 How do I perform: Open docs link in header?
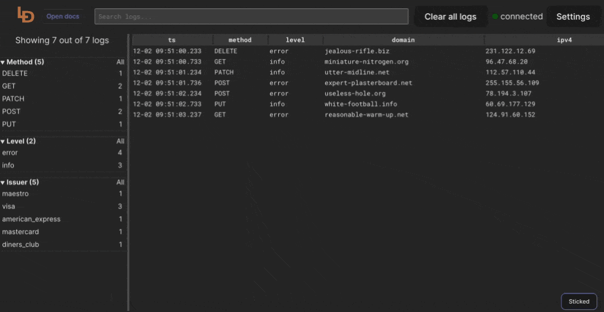63,16
